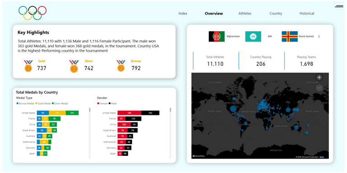Open the Historical tab

point(307,14)
